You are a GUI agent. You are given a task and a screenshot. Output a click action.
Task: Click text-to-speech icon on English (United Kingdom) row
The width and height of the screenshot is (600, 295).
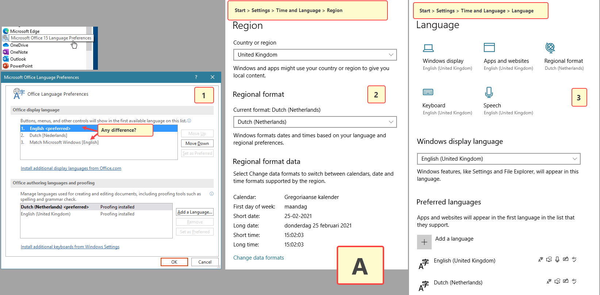click(549, 260)
